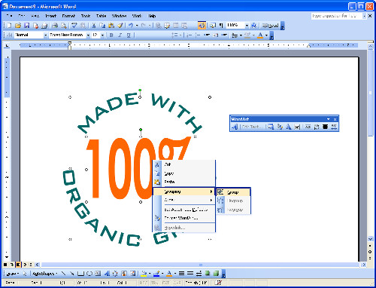Click the Format Painter brush icon

click(120, 26)
